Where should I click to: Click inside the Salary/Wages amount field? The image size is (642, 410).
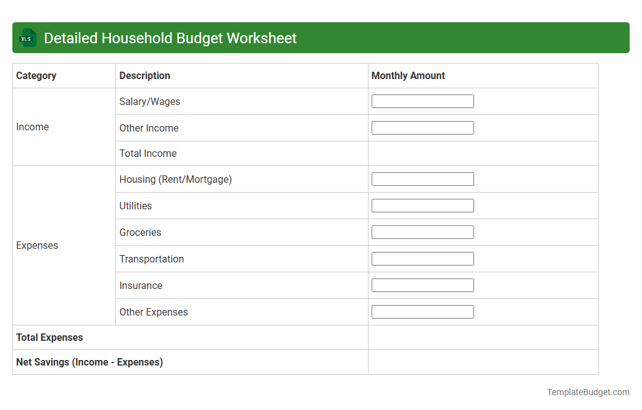(422, 101)
